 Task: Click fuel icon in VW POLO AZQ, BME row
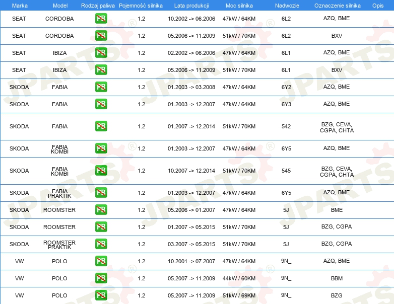(101, 261)
